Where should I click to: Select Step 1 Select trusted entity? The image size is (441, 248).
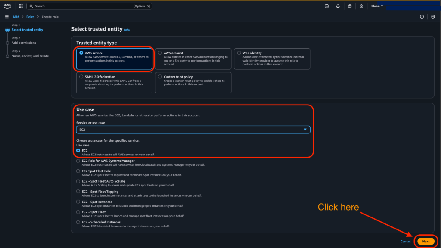[27, 30]
